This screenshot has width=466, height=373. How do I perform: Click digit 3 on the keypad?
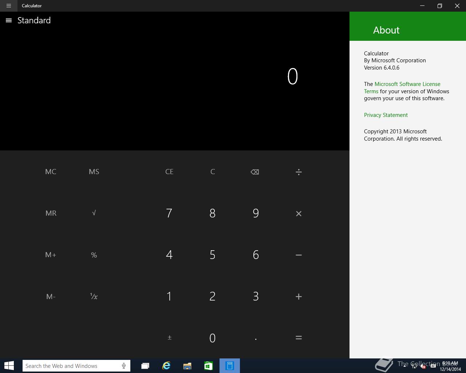click(256, 296)
